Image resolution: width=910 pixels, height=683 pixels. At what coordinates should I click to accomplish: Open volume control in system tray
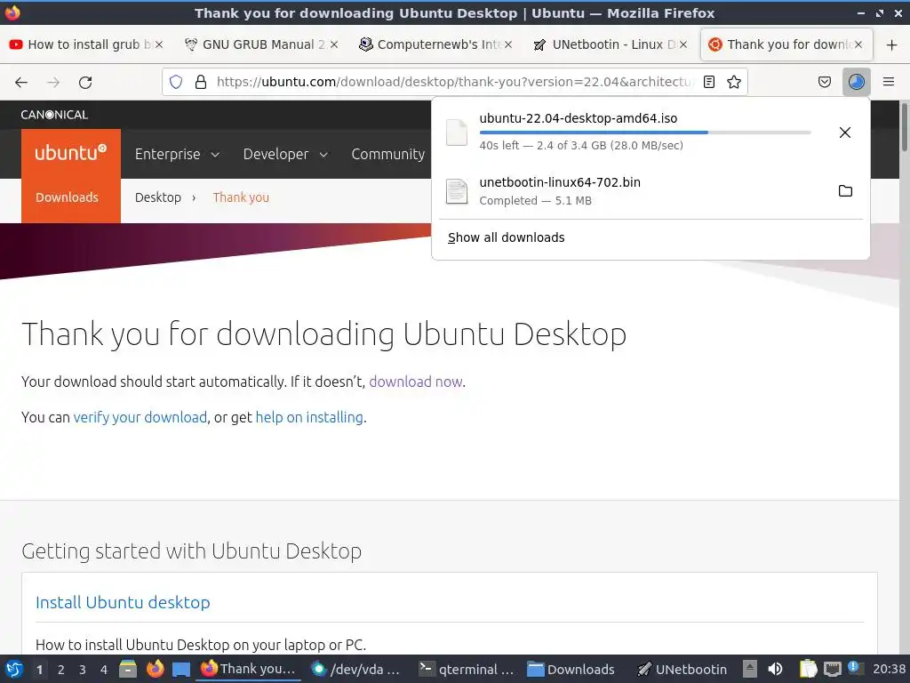coord(775,669)
